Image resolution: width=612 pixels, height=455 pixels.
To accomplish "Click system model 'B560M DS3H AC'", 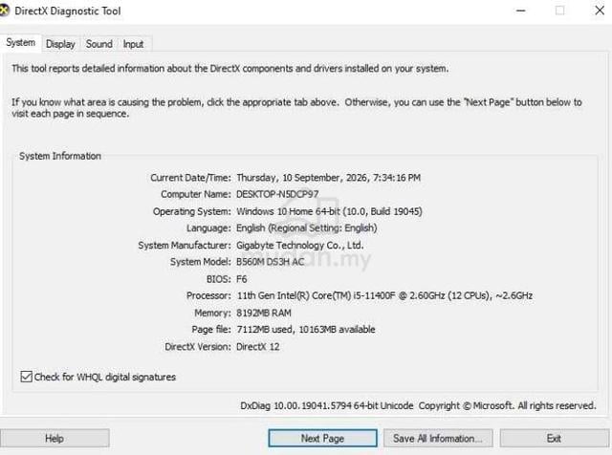I will 270,262.
